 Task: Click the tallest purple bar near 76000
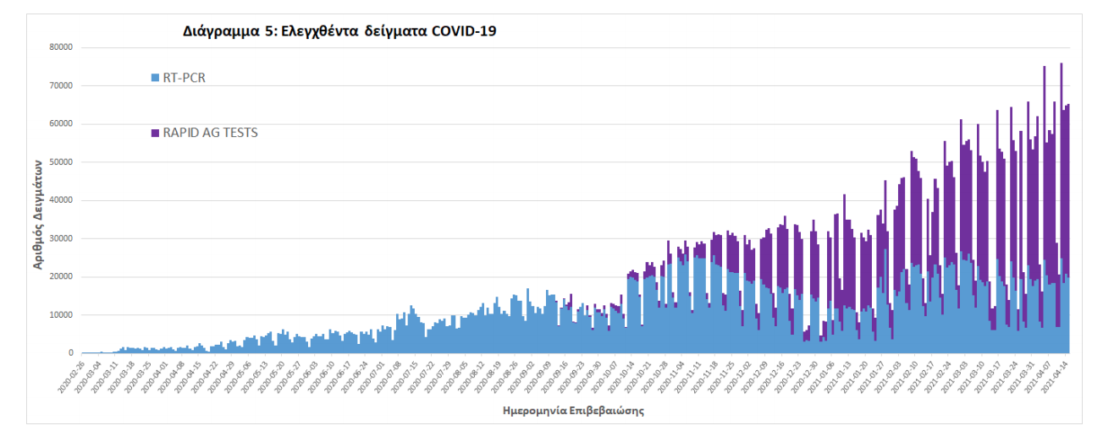click(1061, 169)
